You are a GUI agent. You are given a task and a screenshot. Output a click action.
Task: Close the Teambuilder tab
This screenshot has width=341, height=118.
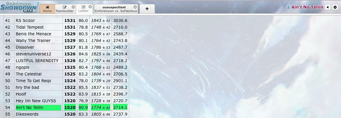click(73, 7)
